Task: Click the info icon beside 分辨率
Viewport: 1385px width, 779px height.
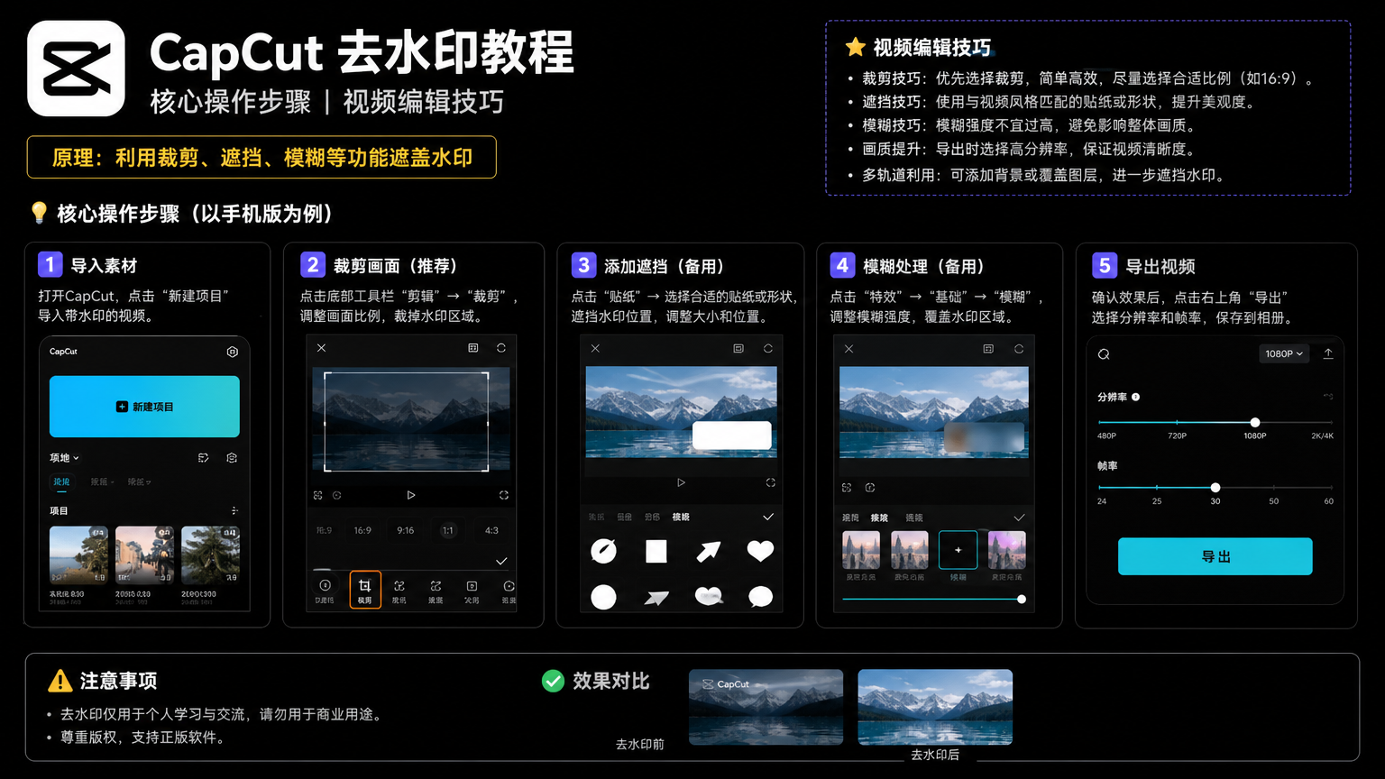Action: click(1136, 397)
